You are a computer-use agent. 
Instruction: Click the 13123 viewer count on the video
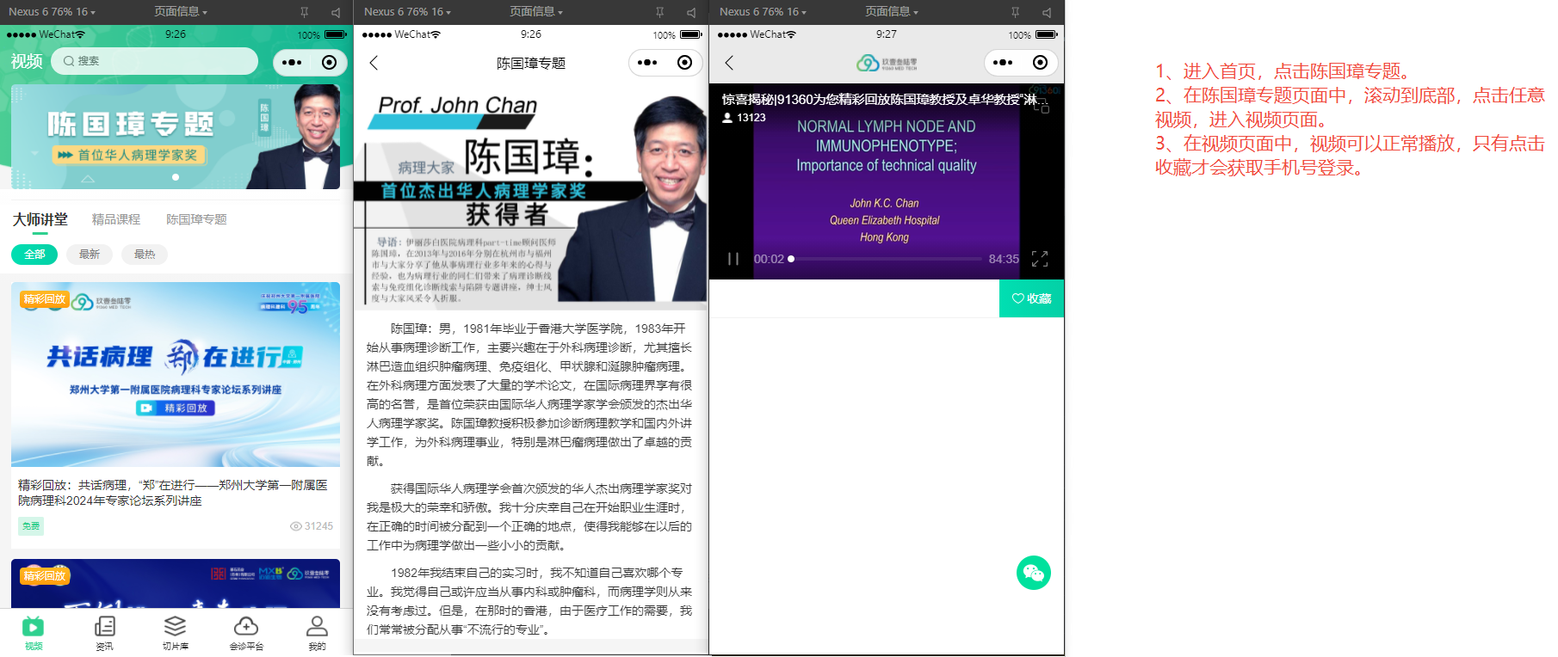pos(744,118)
